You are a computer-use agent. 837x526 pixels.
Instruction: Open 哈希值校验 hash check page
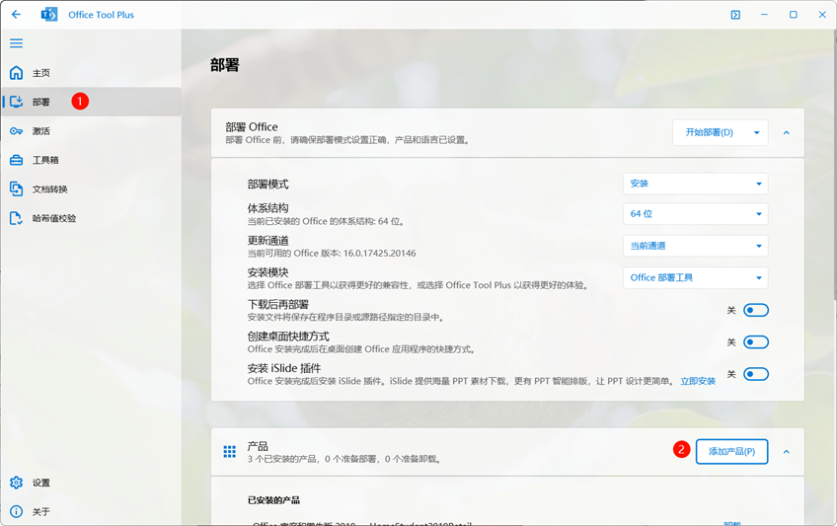pos(91,218)
